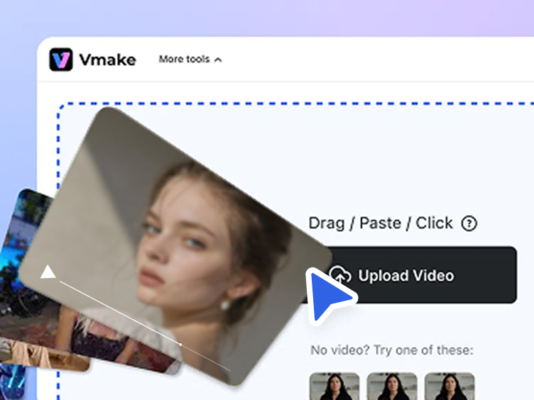Select the first sample video thumbnail
Viewport: 534px width, 400px height.
point(334,386)
